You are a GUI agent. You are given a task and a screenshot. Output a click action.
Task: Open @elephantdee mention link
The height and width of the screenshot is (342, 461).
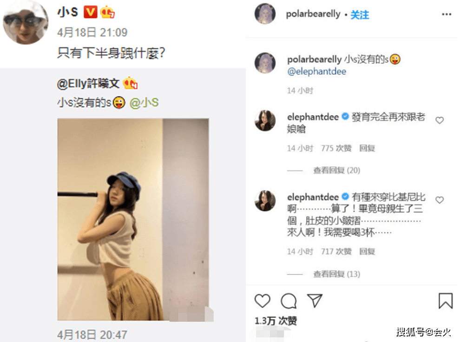point(316,72)
